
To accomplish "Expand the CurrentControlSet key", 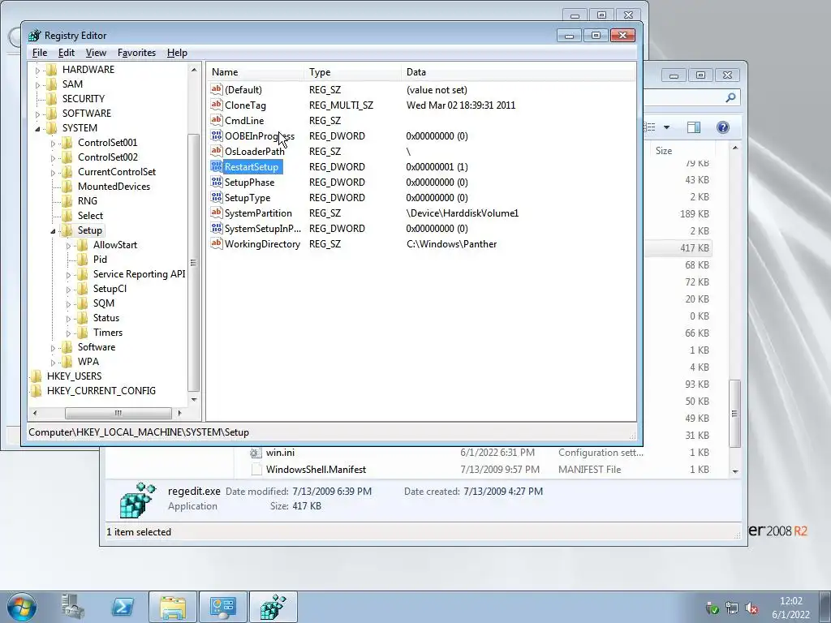I will 53,172.
